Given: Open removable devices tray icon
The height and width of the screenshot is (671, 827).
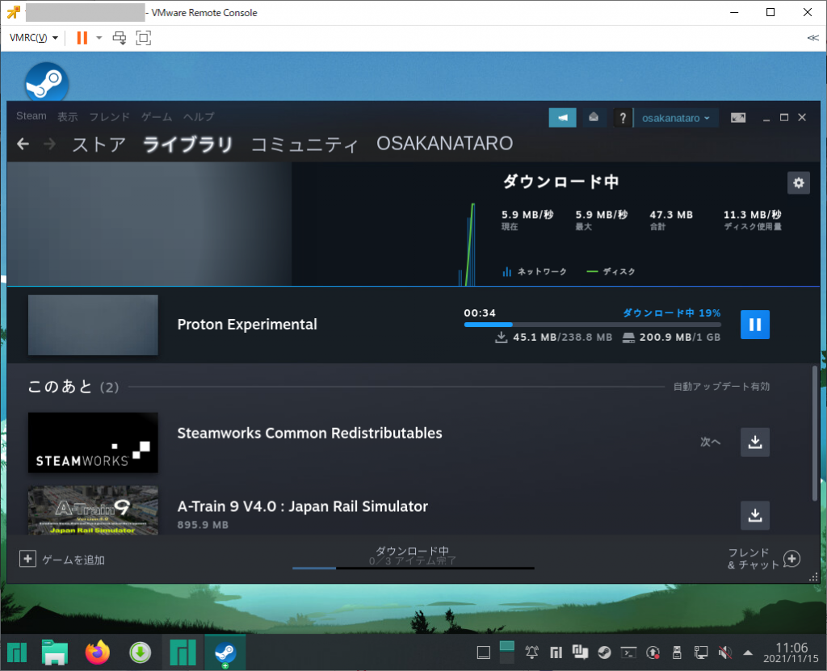Looking at the screenshot, I should pyautogui.click(x=678, y=653).
